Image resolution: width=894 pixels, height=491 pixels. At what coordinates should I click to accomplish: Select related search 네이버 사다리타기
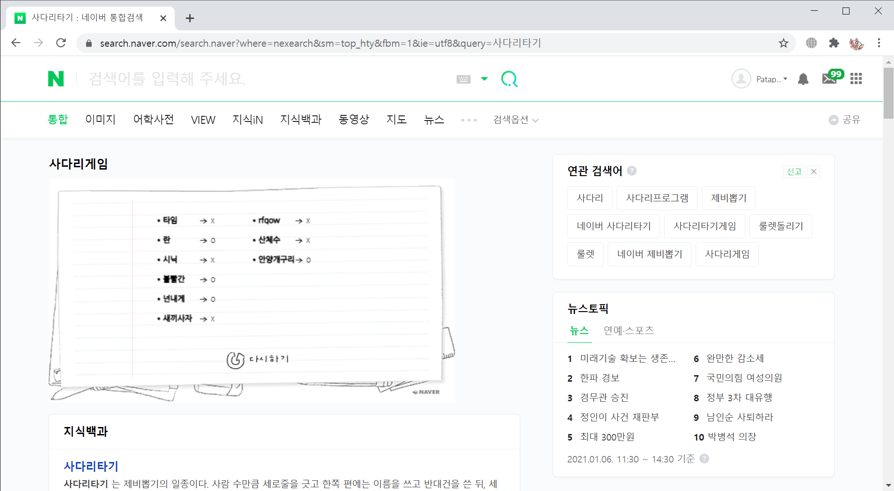(x=614, y=226)
